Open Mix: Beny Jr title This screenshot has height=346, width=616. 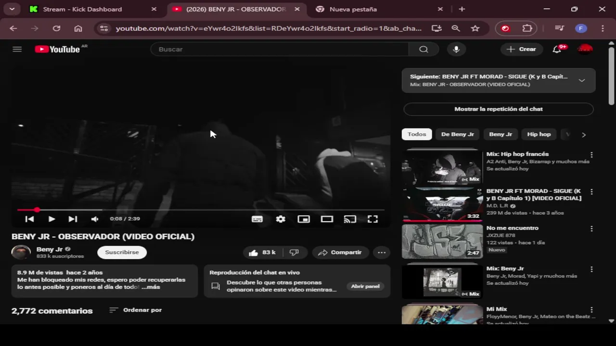(505, 269)
